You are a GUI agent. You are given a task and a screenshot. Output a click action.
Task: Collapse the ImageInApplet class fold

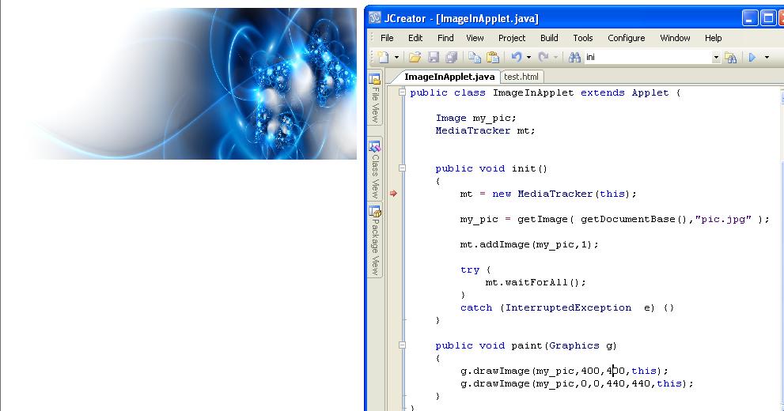[402, 92]
